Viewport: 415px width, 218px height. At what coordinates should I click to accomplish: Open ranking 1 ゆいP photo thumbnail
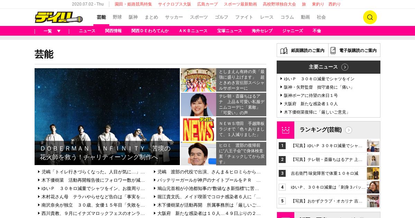pyautogui.click(x=373, y=146)
